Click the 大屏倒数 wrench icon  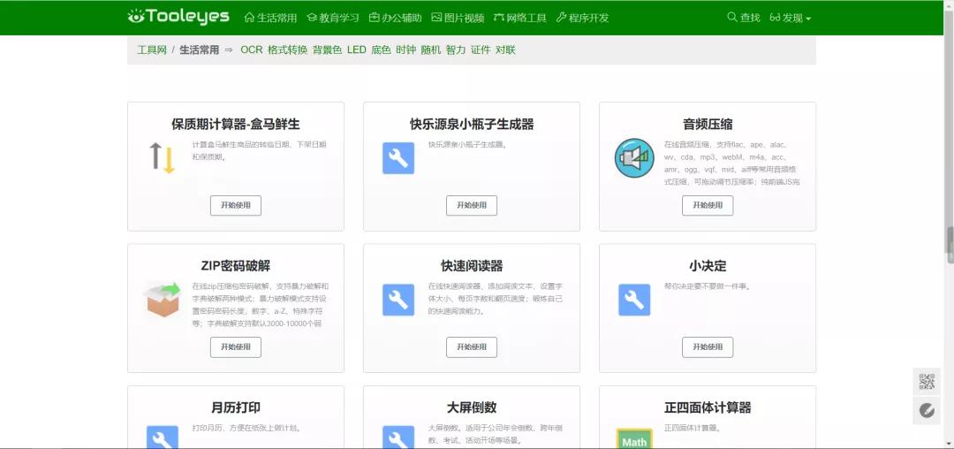coord(398,437)
